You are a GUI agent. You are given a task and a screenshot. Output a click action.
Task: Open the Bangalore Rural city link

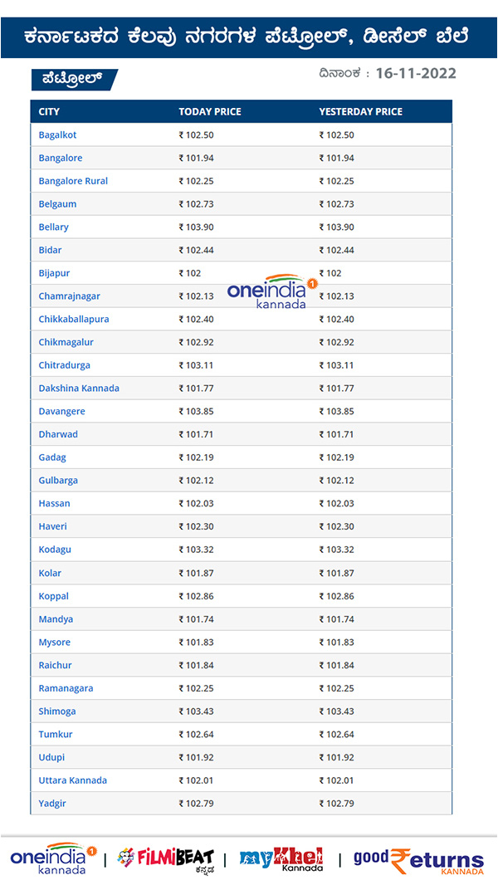tap(73, 181)
